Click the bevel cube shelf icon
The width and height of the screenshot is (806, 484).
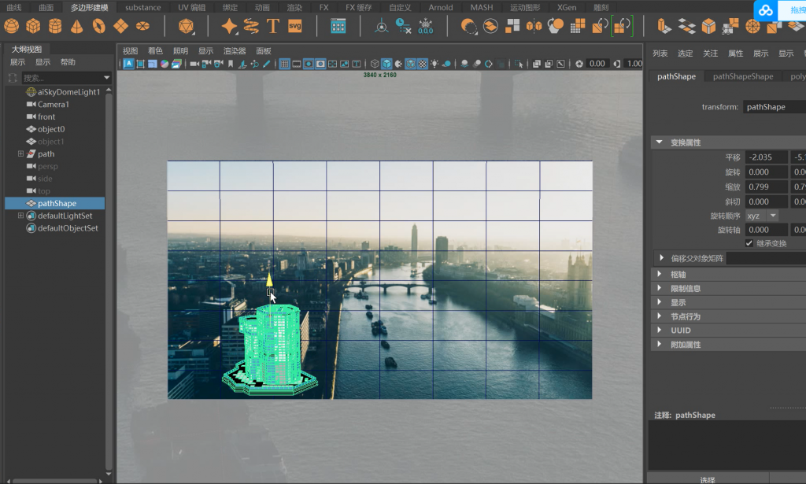[x=709, y=26]
